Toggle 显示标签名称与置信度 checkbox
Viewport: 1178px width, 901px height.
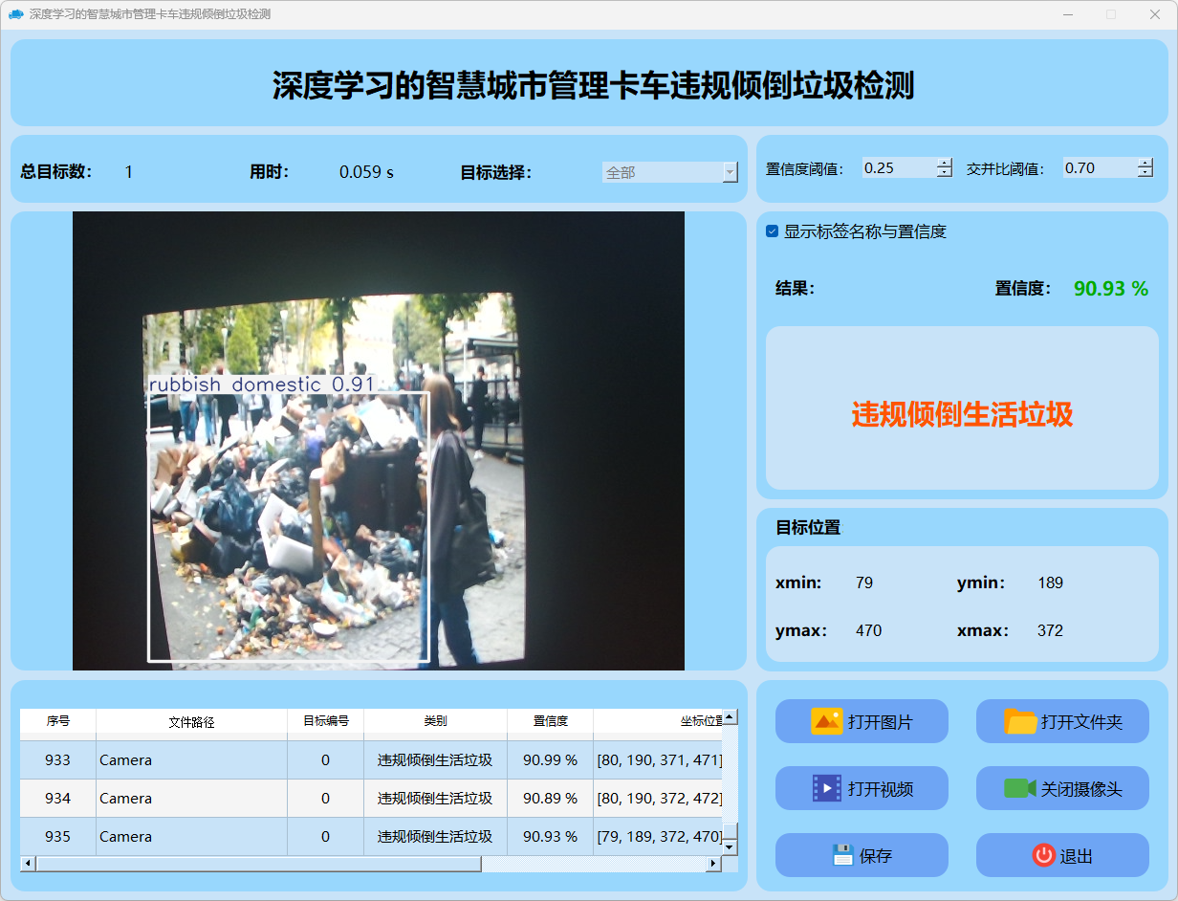point(773,231)
